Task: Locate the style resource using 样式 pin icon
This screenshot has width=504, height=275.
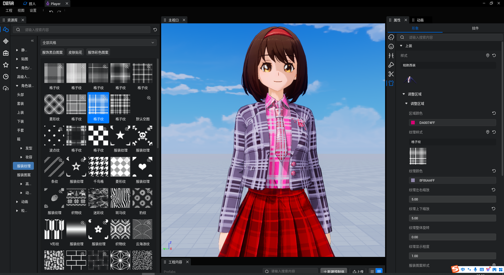Action: pos(488,55)
